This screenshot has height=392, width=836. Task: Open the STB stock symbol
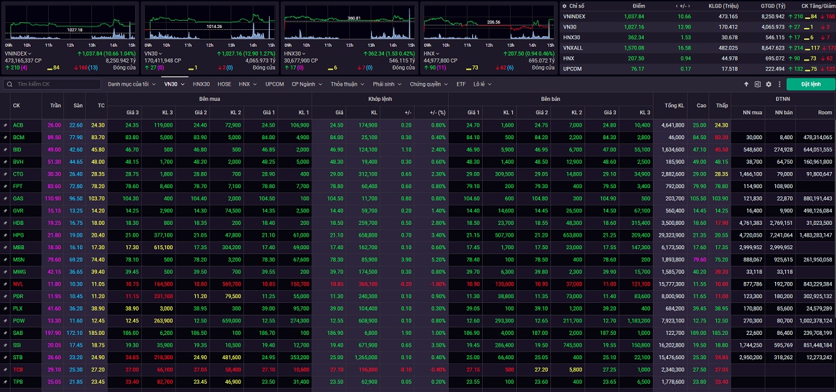18,357
